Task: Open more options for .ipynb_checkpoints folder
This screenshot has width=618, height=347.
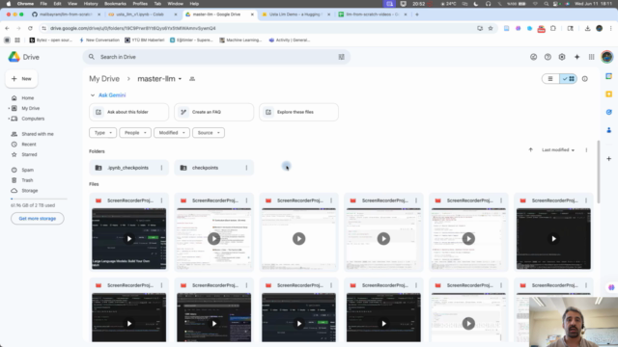Action: coord(161,168)
